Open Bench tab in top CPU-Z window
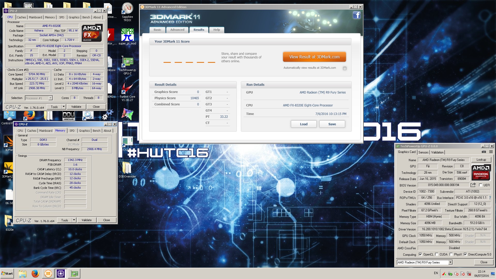496x279 pixels. point(86,17)
